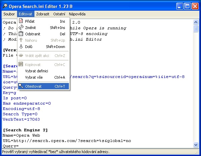Click the Změnit icon in Editovat menu
Image resolution: width=201 pixels, height=156 pixels.
tap(21, 28)
